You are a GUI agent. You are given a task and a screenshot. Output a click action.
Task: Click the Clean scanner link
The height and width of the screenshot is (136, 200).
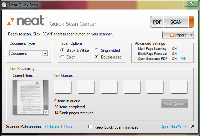point(69,127)
